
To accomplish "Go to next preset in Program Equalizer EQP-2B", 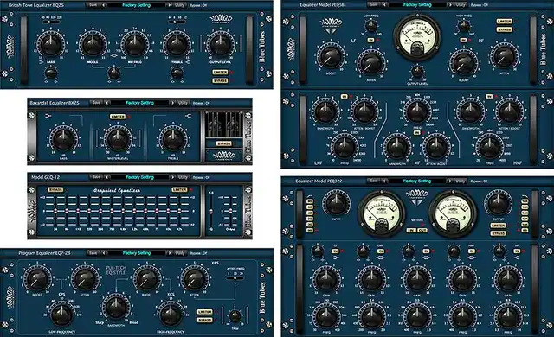I will click(x=170, y=253).
